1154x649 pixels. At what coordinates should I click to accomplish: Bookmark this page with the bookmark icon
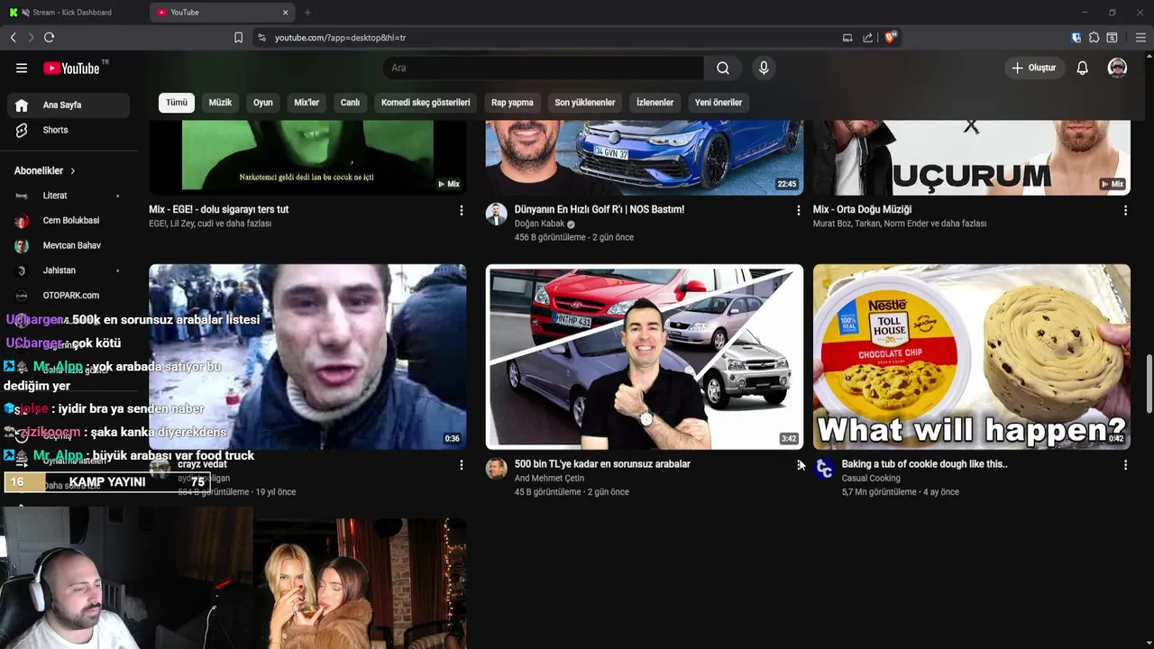pos(238,38)
